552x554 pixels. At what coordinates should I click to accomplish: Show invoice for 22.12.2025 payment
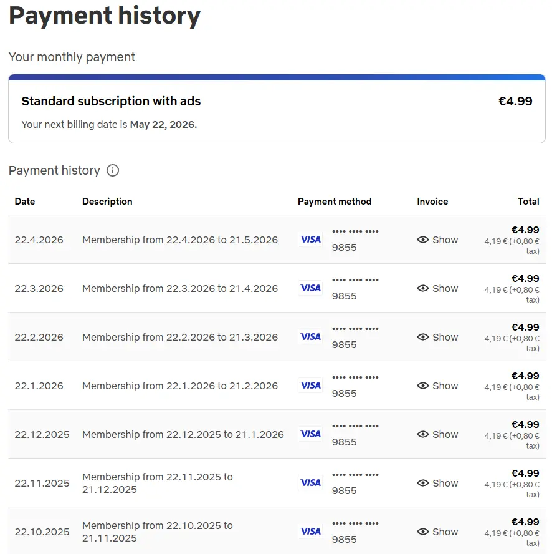click(x=437, y=435)
